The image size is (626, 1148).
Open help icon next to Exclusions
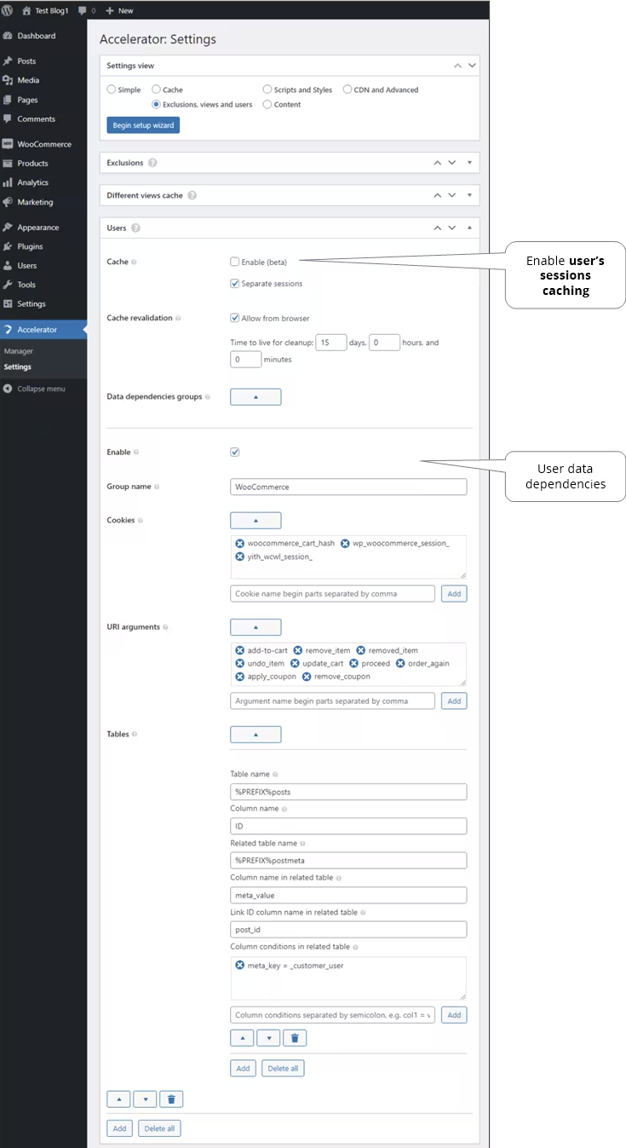pos(152,163)
